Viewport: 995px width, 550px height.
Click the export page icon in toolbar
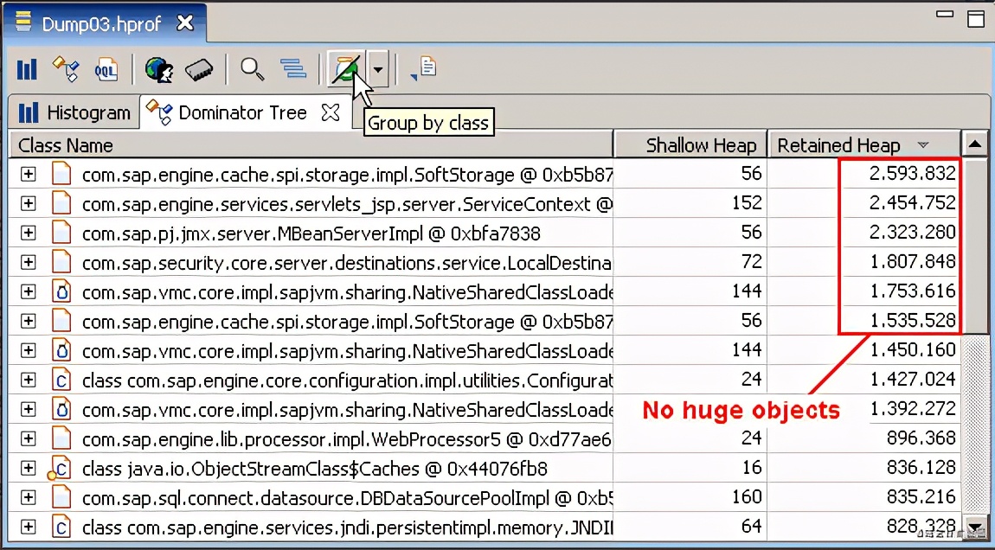(x=426, y=68)
